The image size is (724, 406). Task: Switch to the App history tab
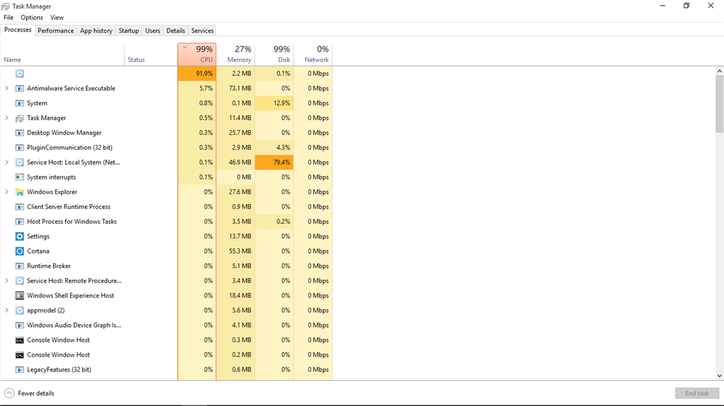(96, 30)
